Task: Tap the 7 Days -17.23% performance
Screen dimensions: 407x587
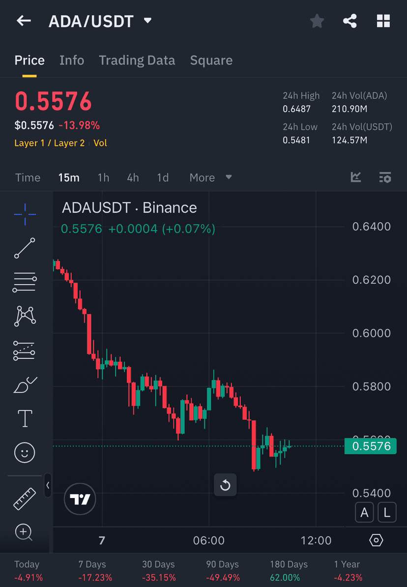Action: tap(95, 571)
